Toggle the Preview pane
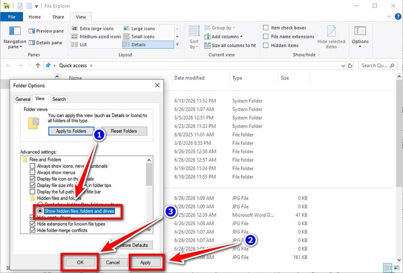This screenshot has height=273, width=403. pyautogui.click(x=46, y=31)
